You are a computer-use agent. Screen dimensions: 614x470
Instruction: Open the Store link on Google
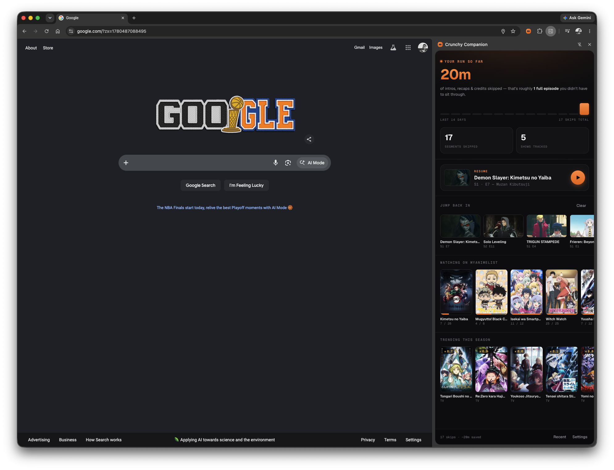[48, 48]
